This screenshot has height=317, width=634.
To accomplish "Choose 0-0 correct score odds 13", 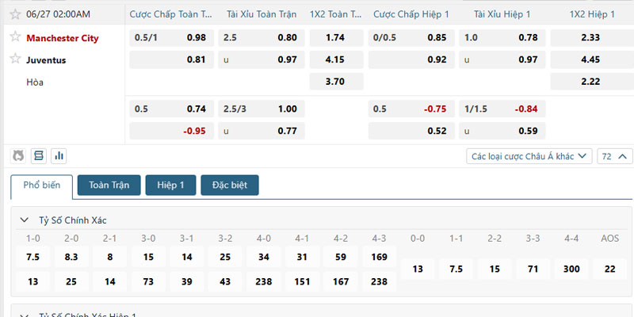I will [x=418, y=269].
